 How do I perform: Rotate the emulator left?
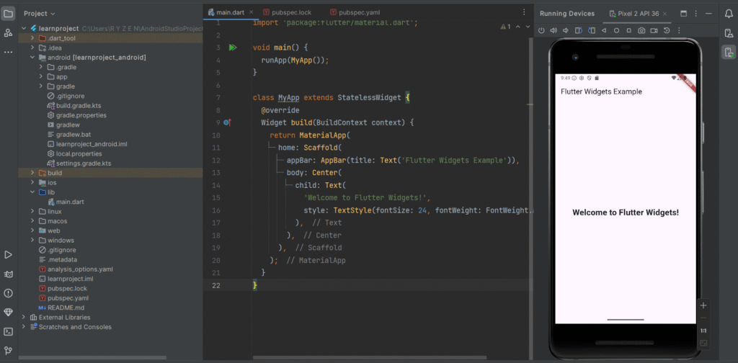pos(578,30)
